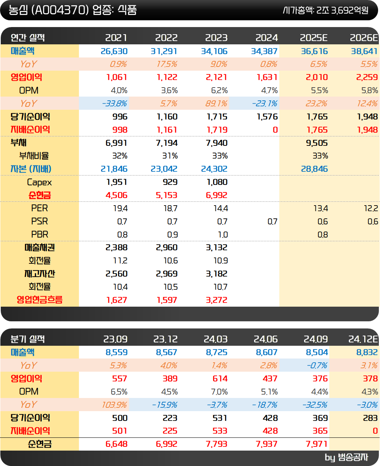Click the 2021 net income value 996
This screenshot has height=466, width=380.
click(120, 116)
